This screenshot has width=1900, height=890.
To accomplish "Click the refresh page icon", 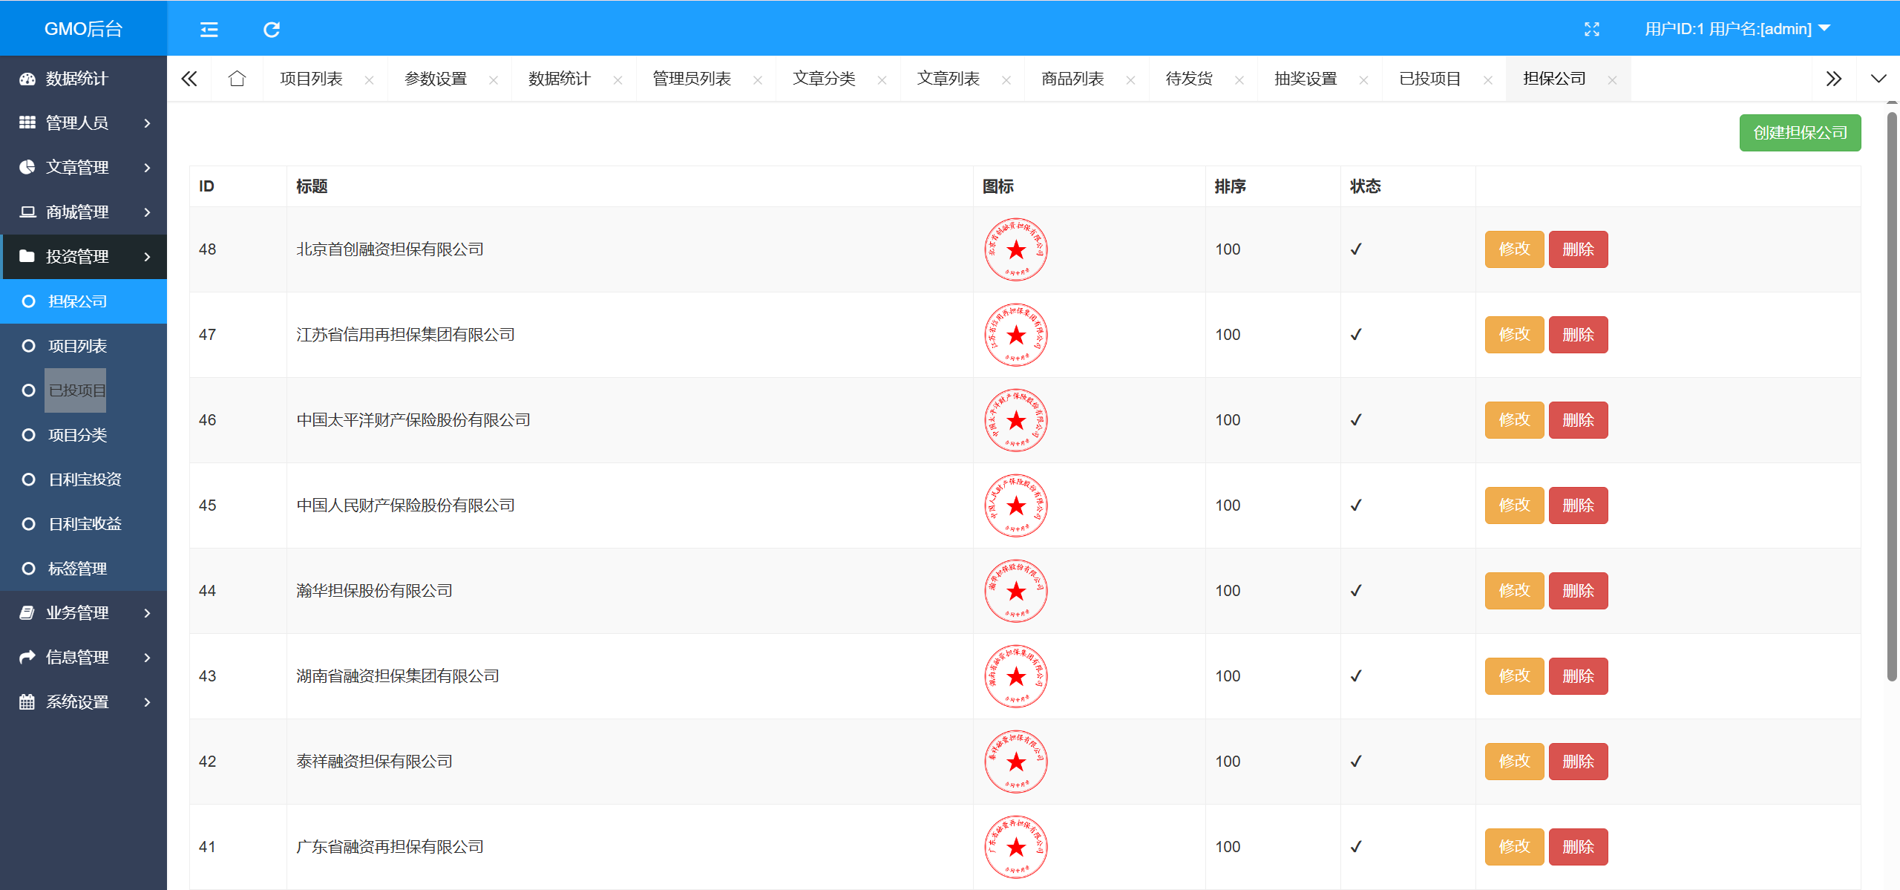I will point(272,30).
